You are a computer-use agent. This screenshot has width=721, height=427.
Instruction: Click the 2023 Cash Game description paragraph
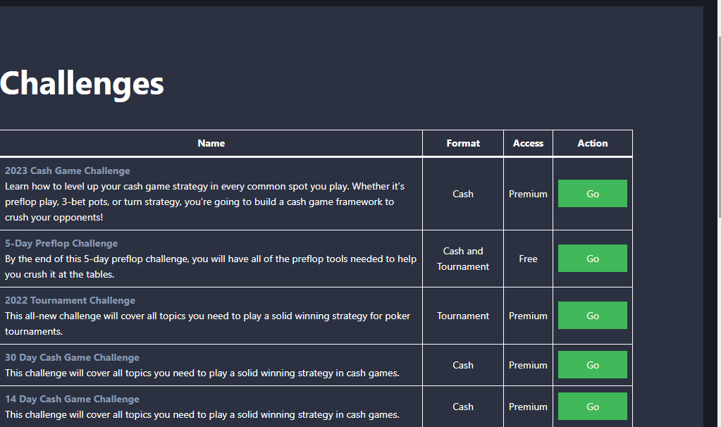[204, 202]
